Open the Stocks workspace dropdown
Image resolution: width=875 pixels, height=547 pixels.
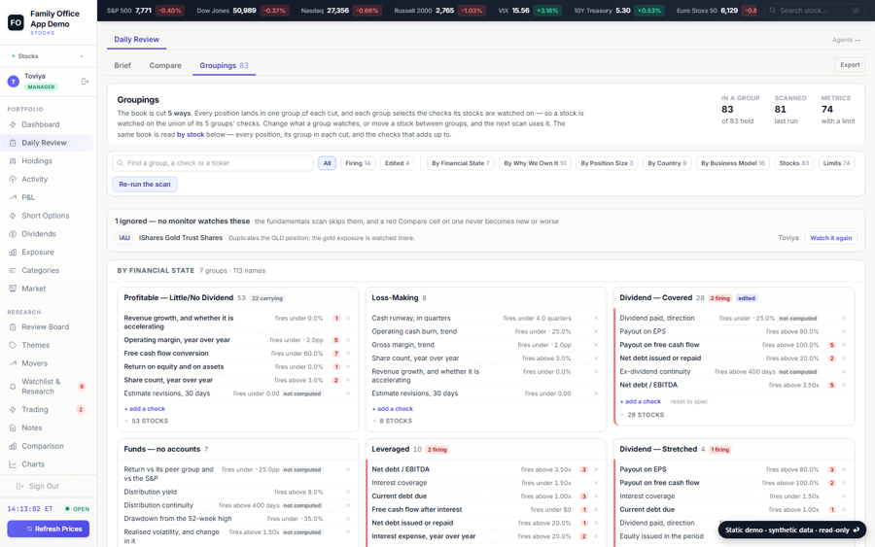[x=48, y=56]
